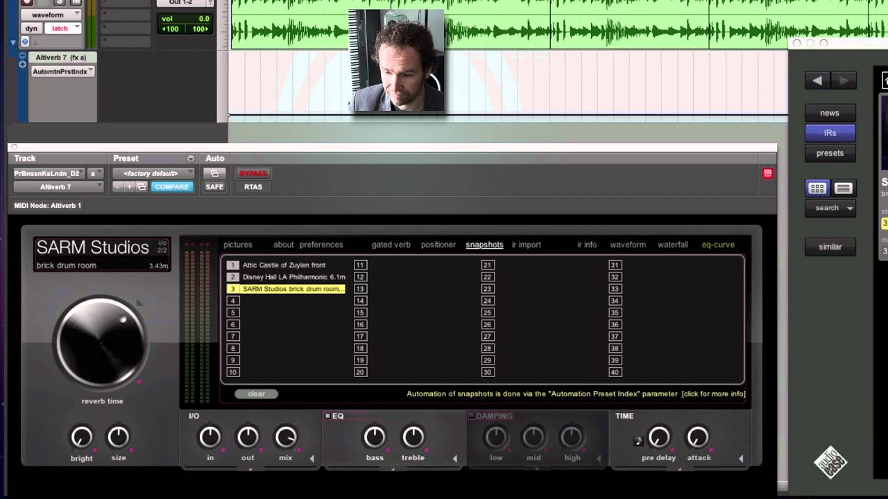Select snapshot slot 2 number box
Viewport: 888px width, 499px height.
point(233,277)
